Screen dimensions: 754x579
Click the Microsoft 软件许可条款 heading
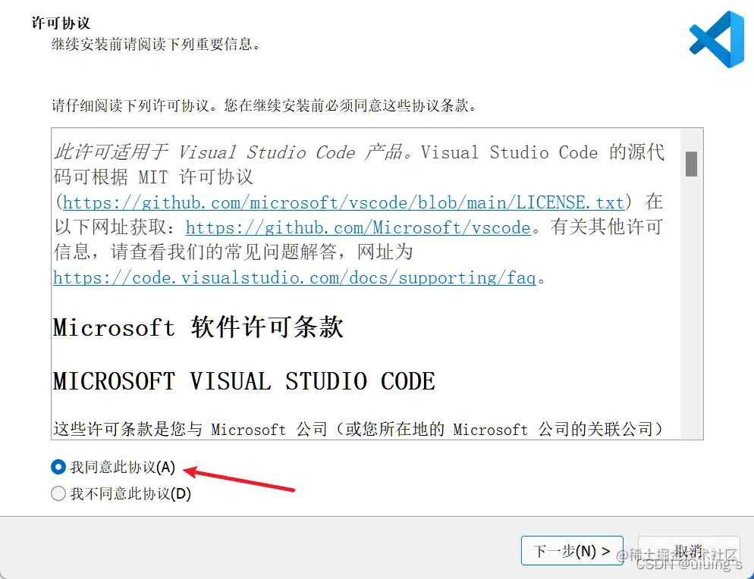(198, 327)
